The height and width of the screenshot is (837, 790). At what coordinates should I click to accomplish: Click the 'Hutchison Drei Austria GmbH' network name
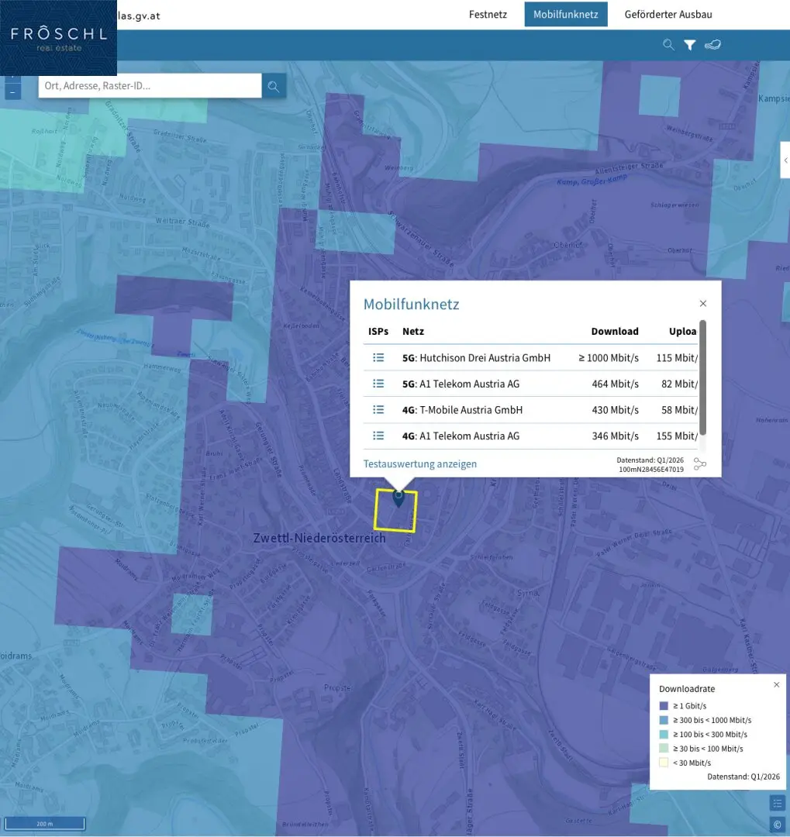[485, 357]
